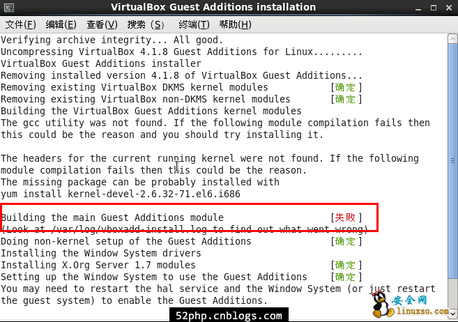Click 'Installing X.Org Server 1.7 modules' text
The image size is (458, 322).
pos(98,265)
